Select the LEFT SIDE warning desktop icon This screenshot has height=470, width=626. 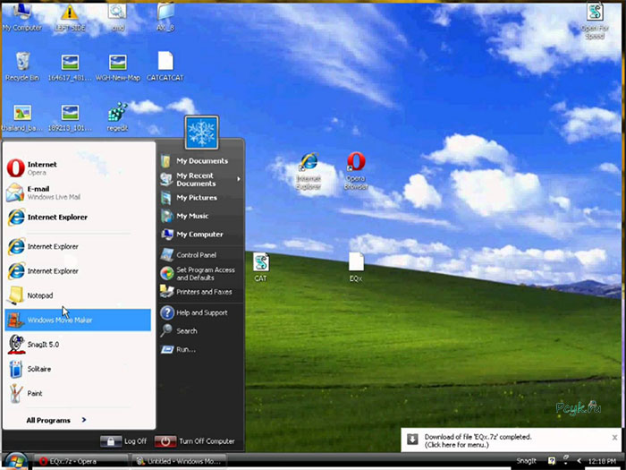(70, 17)
